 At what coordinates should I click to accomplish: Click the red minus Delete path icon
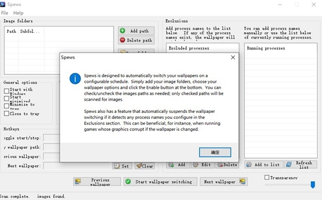pos(122,40)
